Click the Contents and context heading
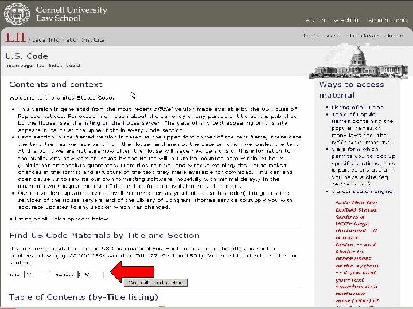413x309 pixels. point(56,85)
